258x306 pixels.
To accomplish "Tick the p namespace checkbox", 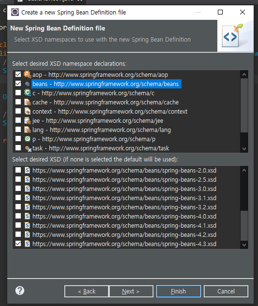I will pos(18,139).
